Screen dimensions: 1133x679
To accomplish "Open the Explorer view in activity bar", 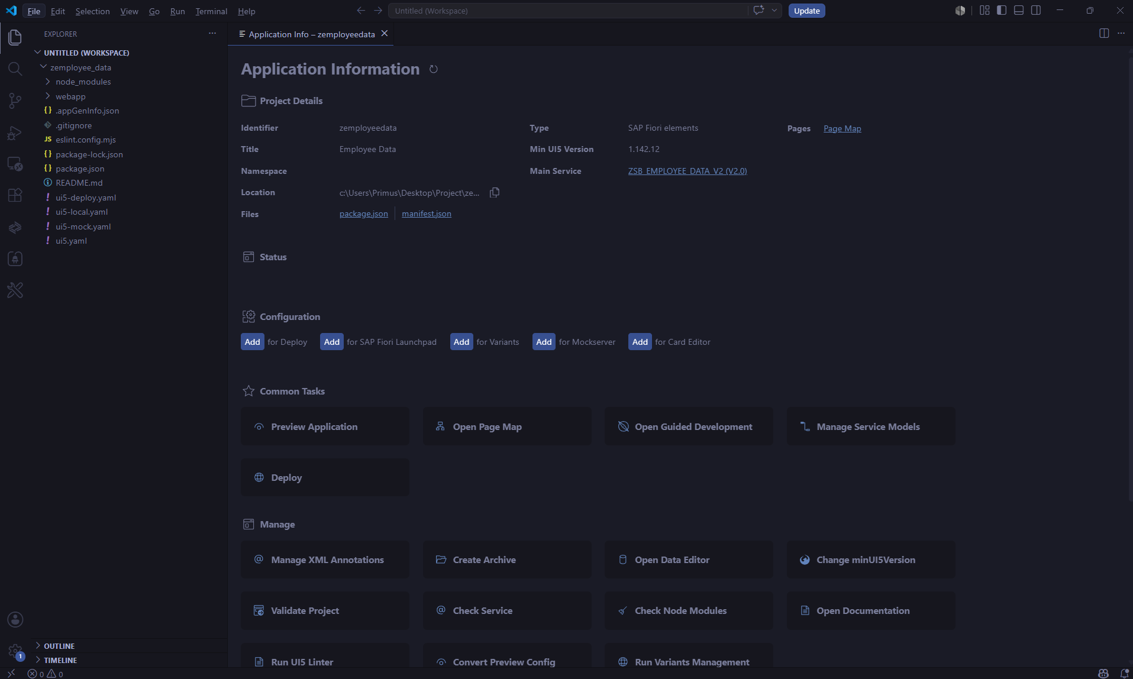I will tap(15, 37).
